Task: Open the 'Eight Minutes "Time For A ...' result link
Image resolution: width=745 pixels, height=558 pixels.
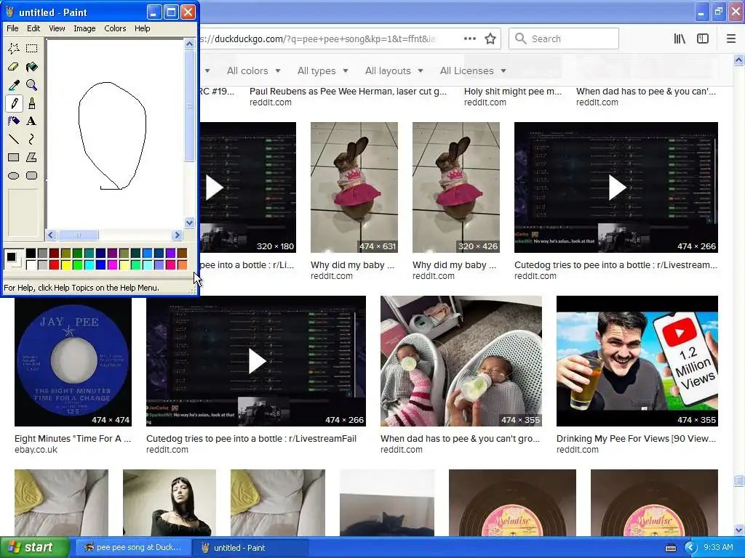Action: coord(73,438)
